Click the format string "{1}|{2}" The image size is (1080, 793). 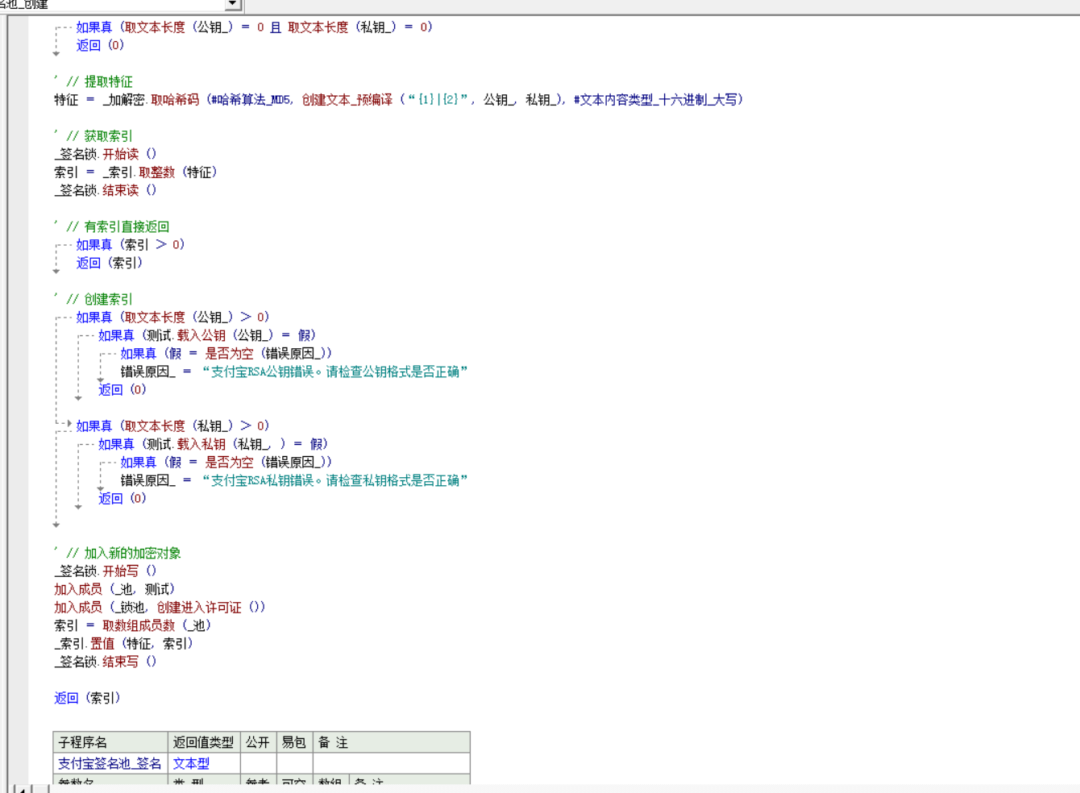pyautogui.click(x=440, y=100)
